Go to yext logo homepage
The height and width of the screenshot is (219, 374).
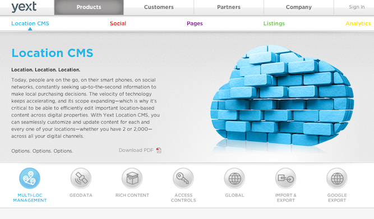click(24, 7)
